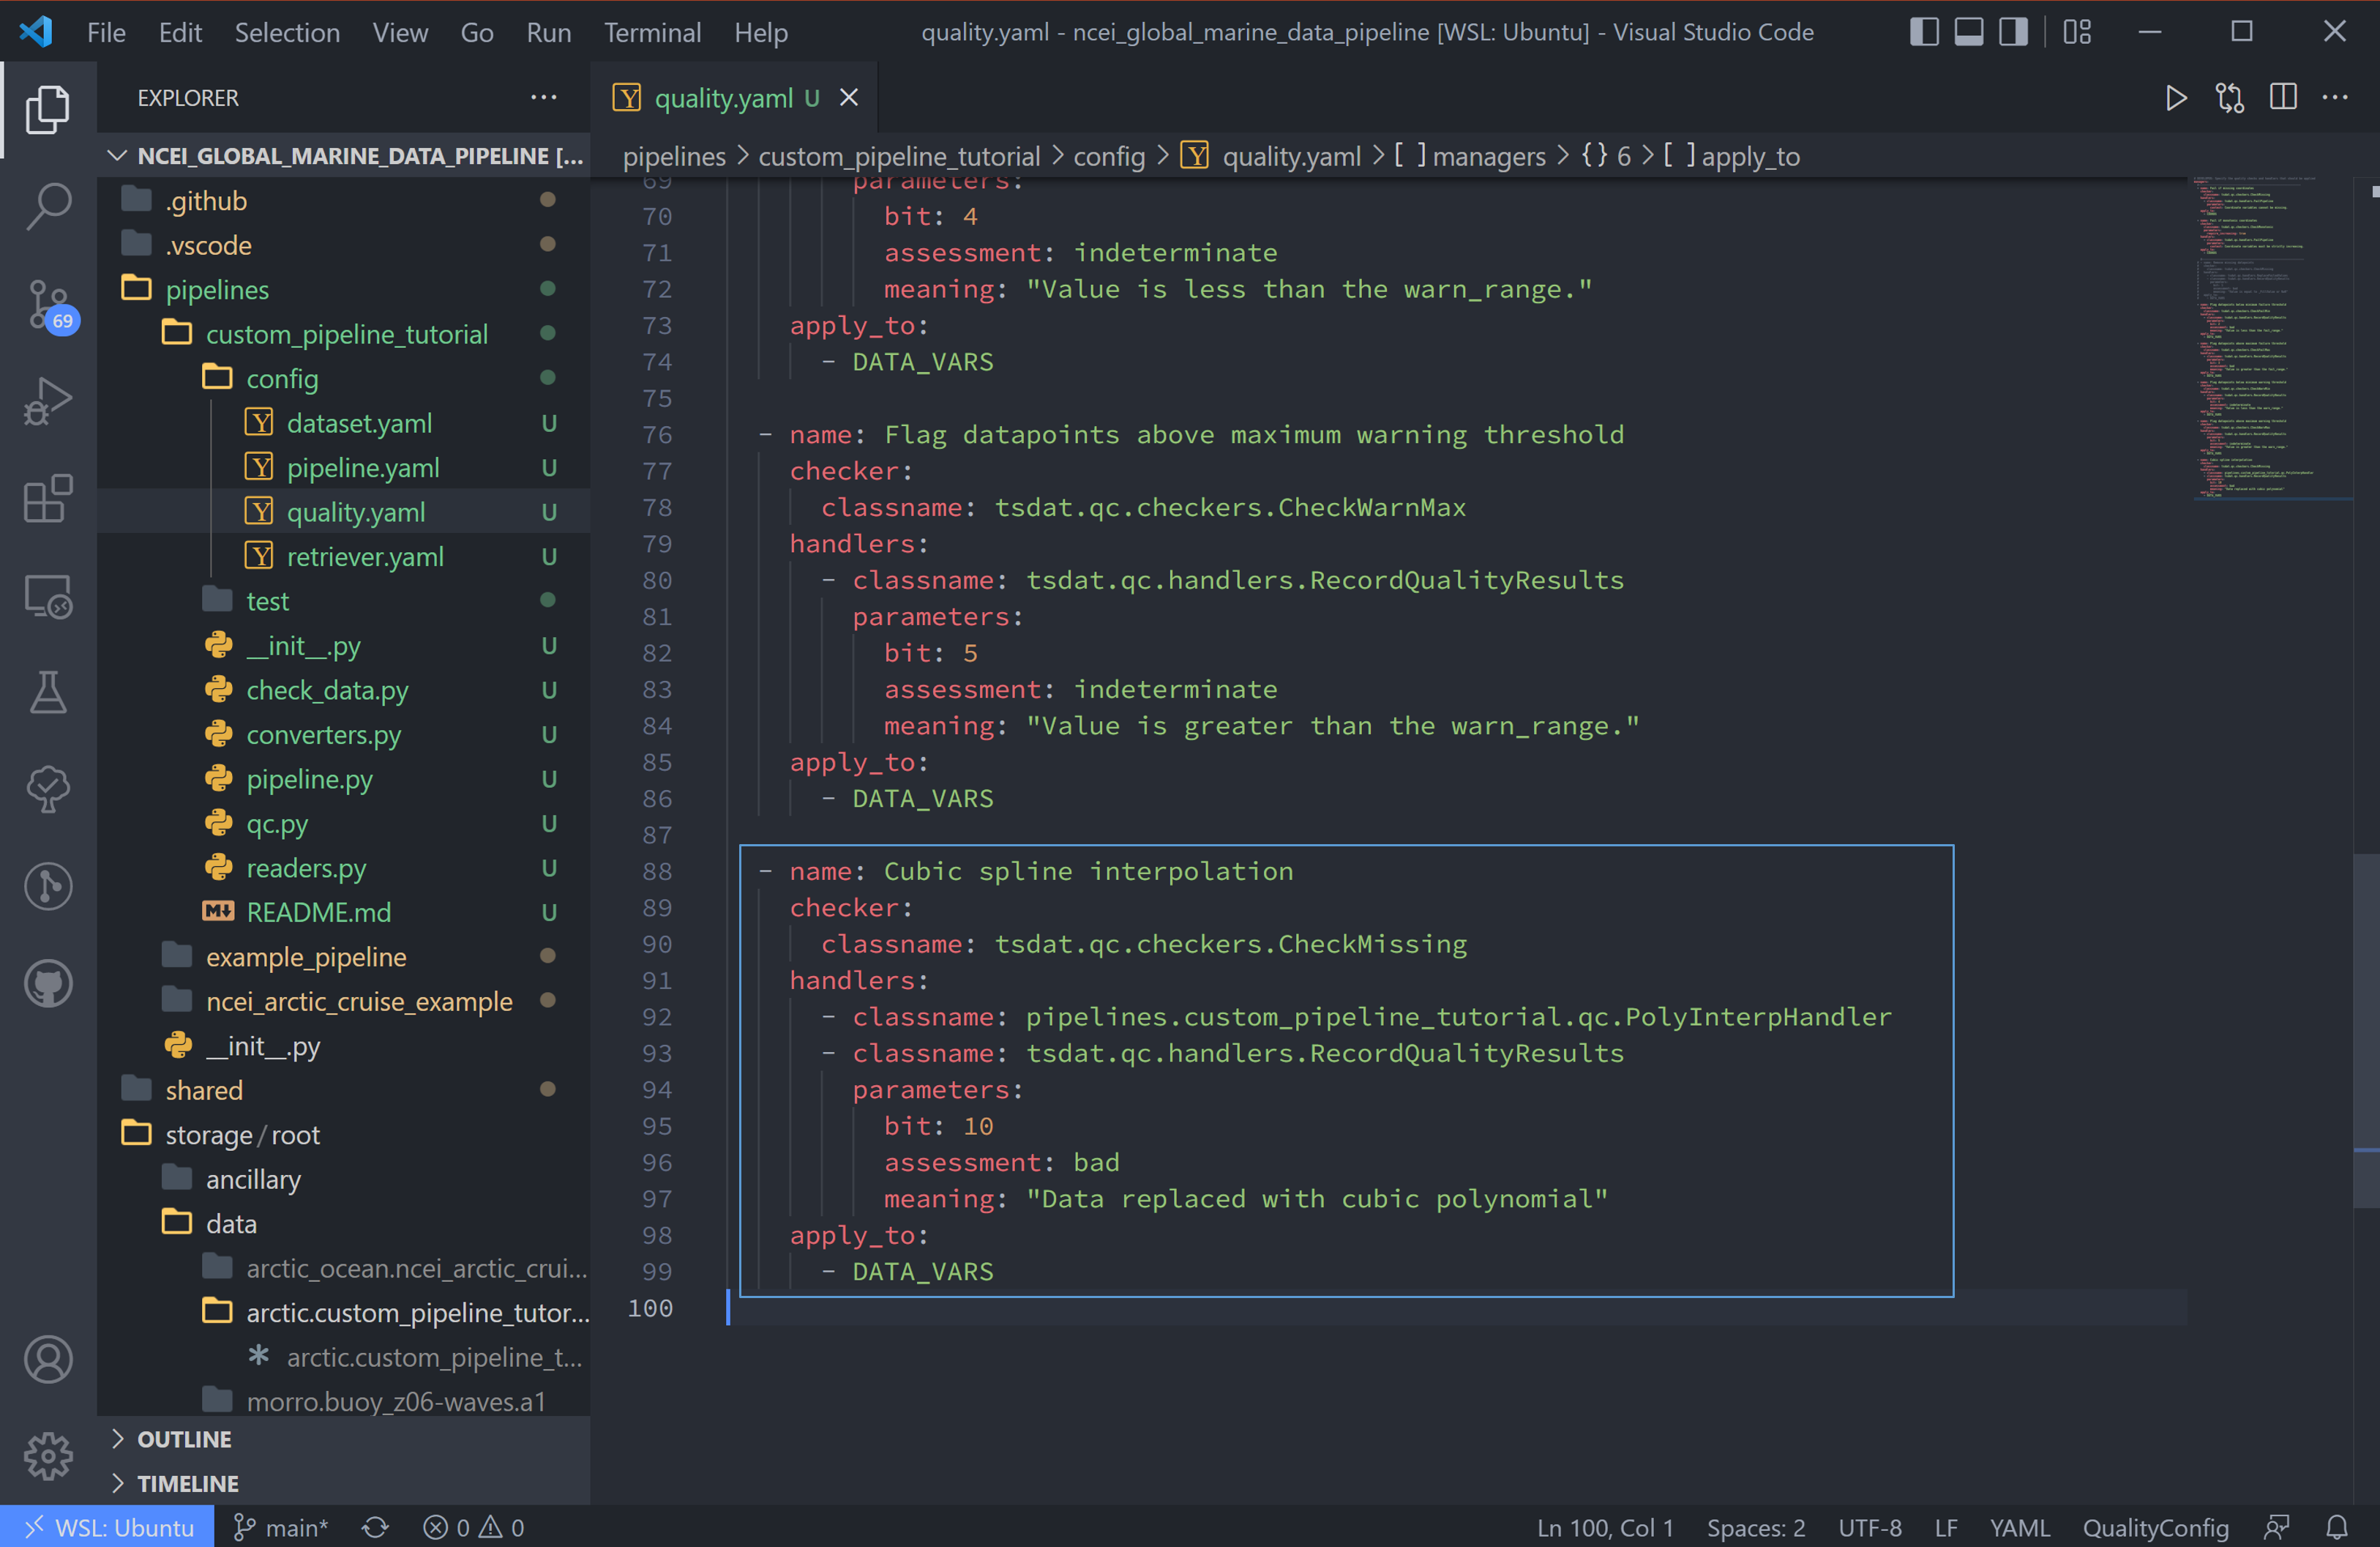Synchronize changes in the status bar

click(x=375, y=1528)
